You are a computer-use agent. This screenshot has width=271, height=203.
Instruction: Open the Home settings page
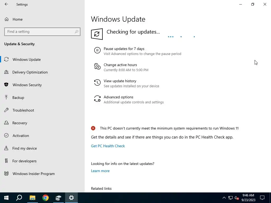pos(17,19)
